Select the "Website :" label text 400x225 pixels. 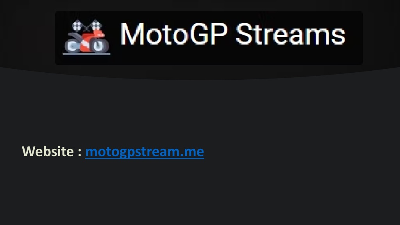coord(52,151)
